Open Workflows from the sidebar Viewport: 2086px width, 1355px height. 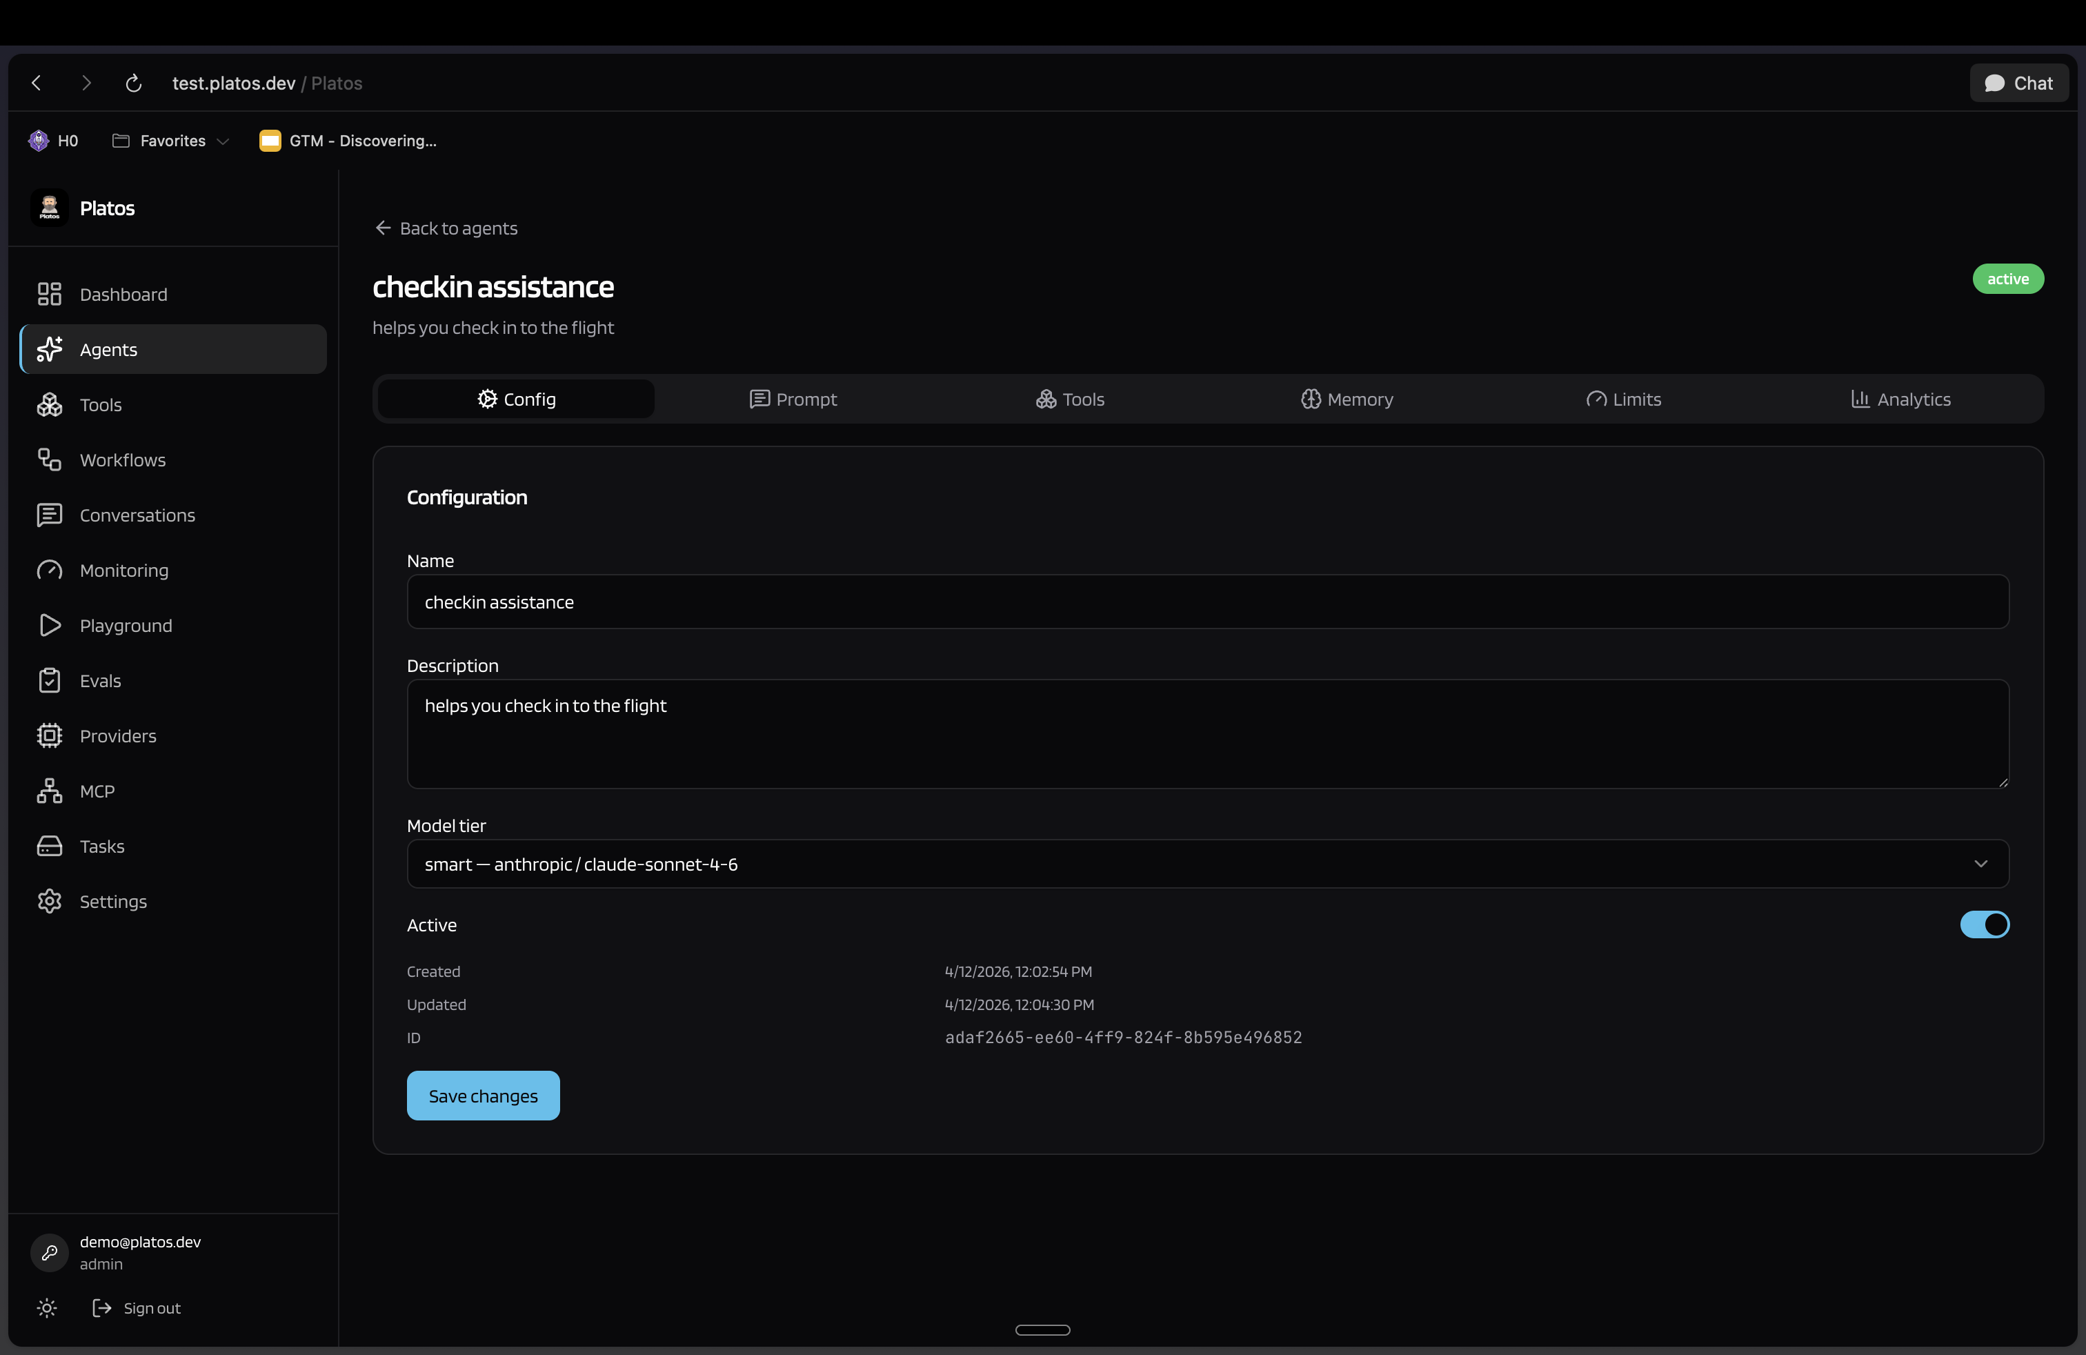point(123,459)
